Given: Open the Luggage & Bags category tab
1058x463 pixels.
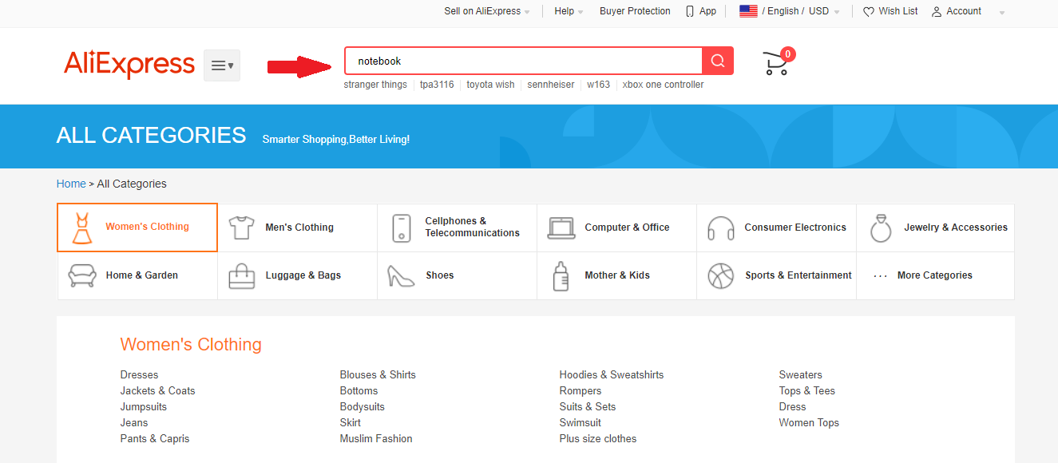Looking at the screenshot, I should tap(297, 275).
